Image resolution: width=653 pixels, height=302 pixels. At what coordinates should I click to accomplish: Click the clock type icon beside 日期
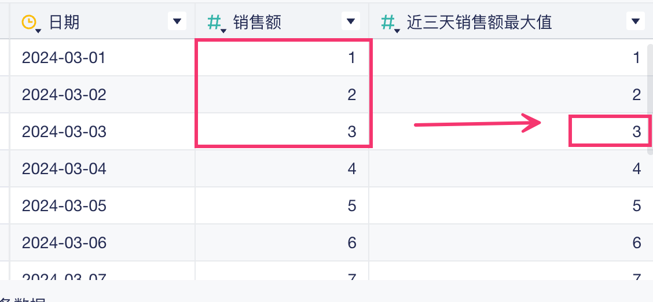(x=28, y=22)
